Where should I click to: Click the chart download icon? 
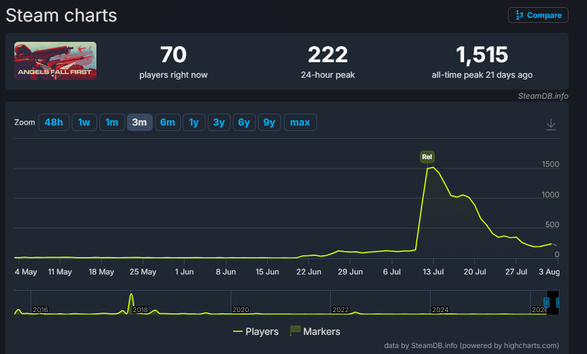pos(550,124)
